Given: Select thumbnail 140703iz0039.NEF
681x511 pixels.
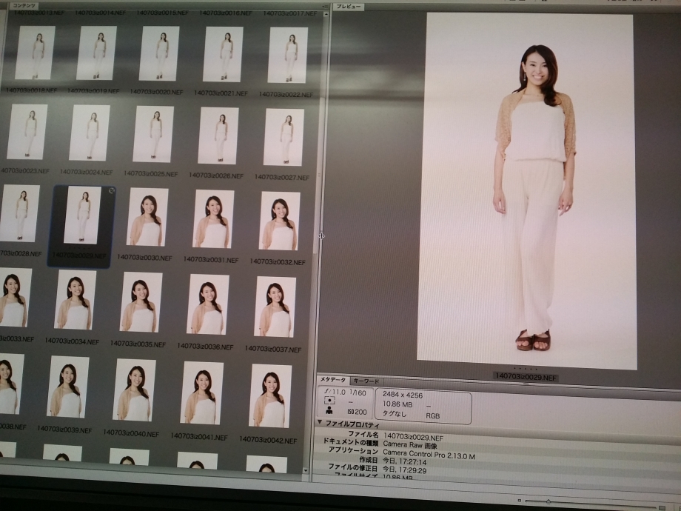Looking at the screenshot, I should [68, 387].
